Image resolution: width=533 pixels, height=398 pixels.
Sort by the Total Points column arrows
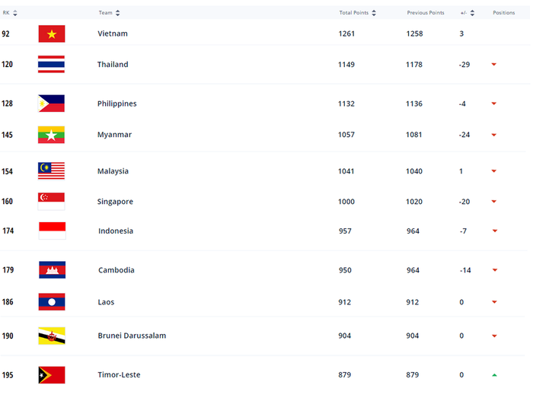coord(374,13)
